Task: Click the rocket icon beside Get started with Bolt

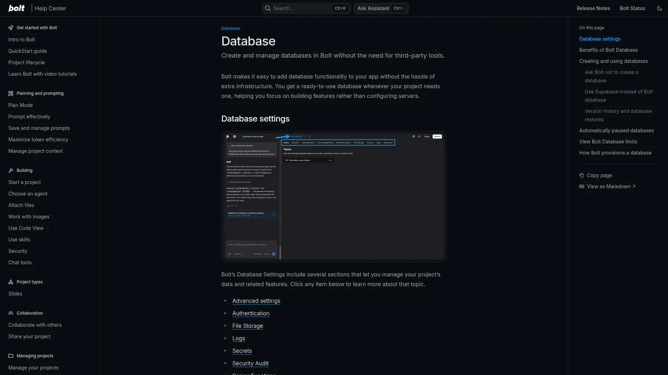Action: (11, 28)
